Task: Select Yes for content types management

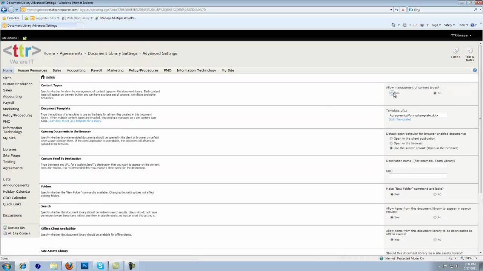Action: point(392,93)
